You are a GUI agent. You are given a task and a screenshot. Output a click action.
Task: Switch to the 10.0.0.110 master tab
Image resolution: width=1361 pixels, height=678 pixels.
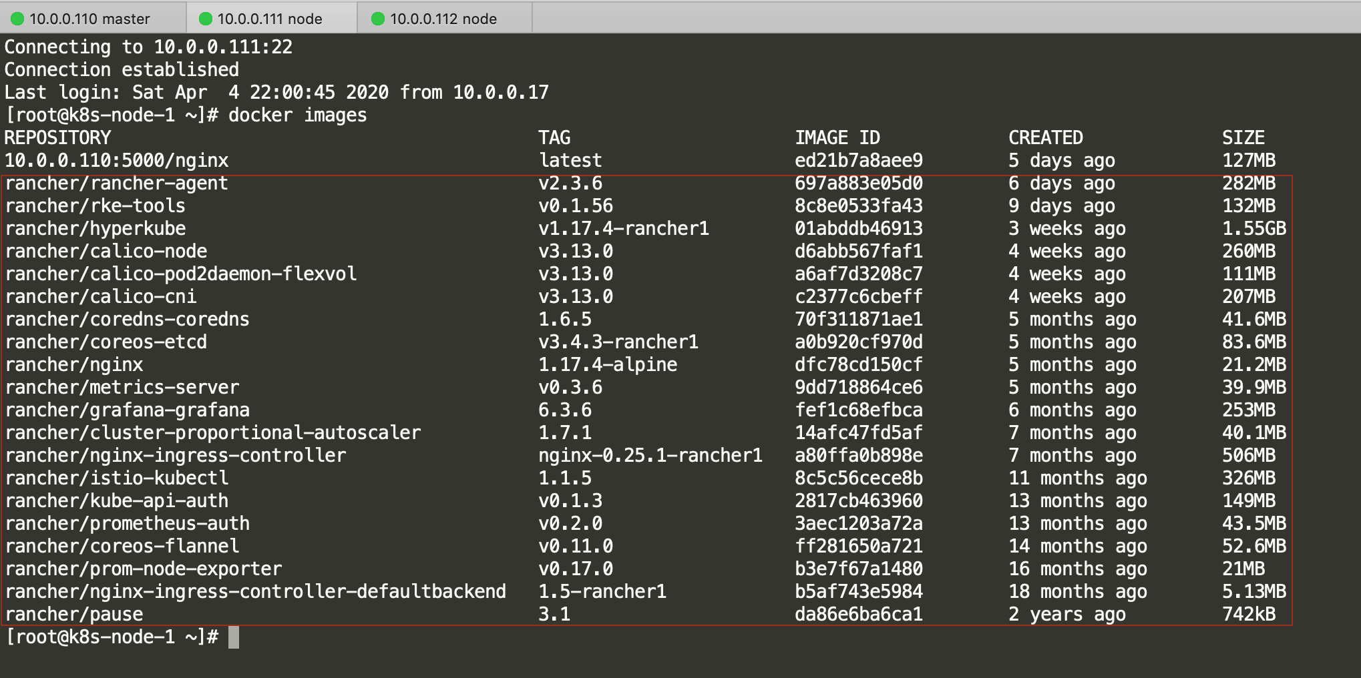(93, 19)
